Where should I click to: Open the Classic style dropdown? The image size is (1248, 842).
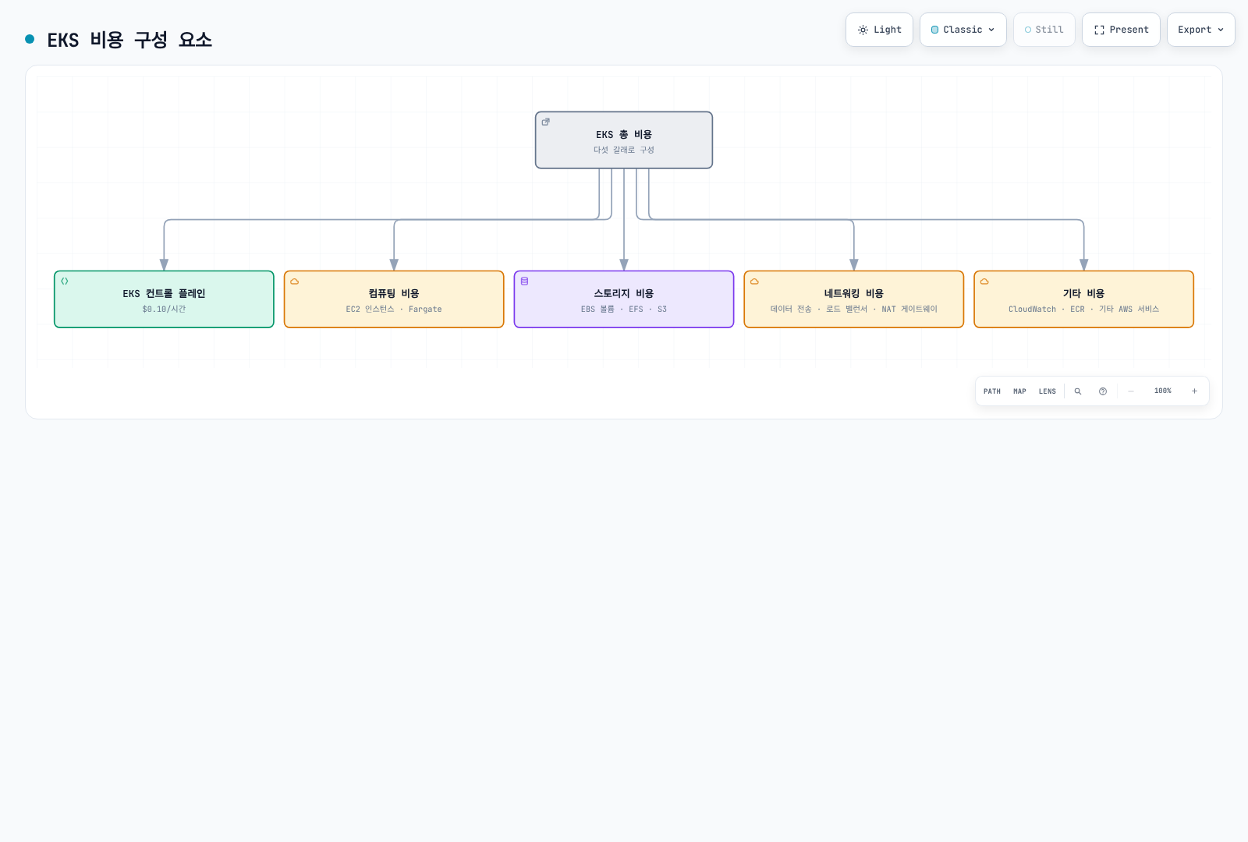pyautogui.click(x=963, y=30)
